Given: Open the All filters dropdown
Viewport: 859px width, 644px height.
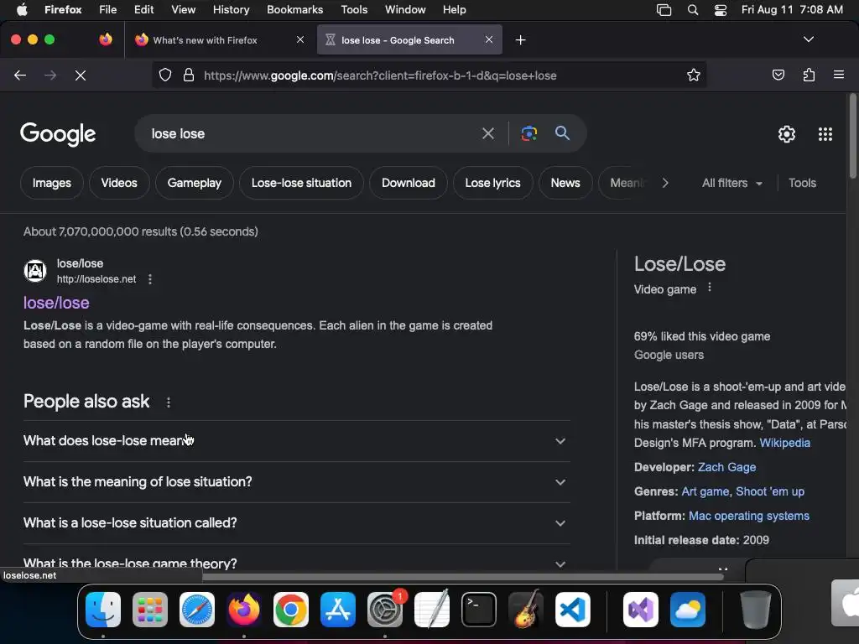Looking at the screenshot, I should [x=731, y=183].
